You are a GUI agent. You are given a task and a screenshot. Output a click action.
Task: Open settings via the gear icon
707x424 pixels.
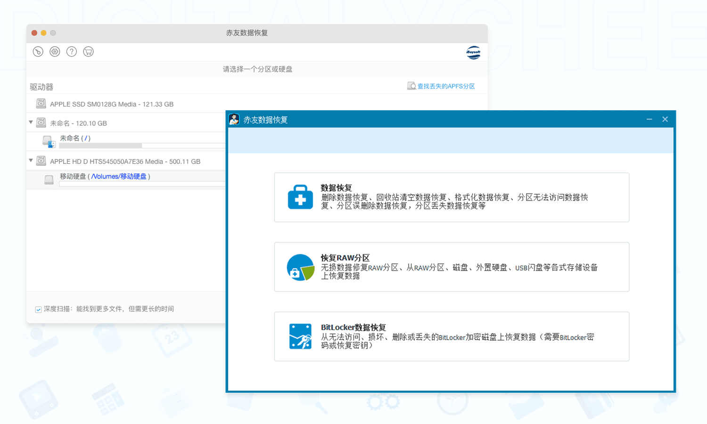pyautogui.click(x=55, y=52)
